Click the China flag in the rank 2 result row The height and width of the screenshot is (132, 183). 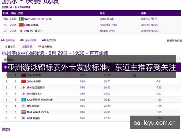coord(23,81)
